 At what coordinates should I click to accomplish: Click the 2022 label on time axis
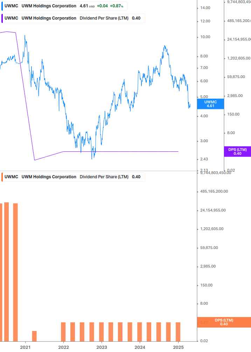pyautogui.click(x=63, y=347)
